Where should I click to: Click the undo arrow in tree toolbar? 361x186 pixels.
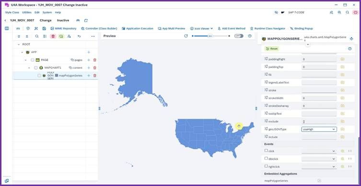79,36
